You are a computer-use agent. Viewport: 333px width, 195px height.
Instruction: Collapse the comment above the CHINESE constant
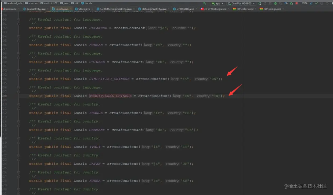click(x=19, y=53)
